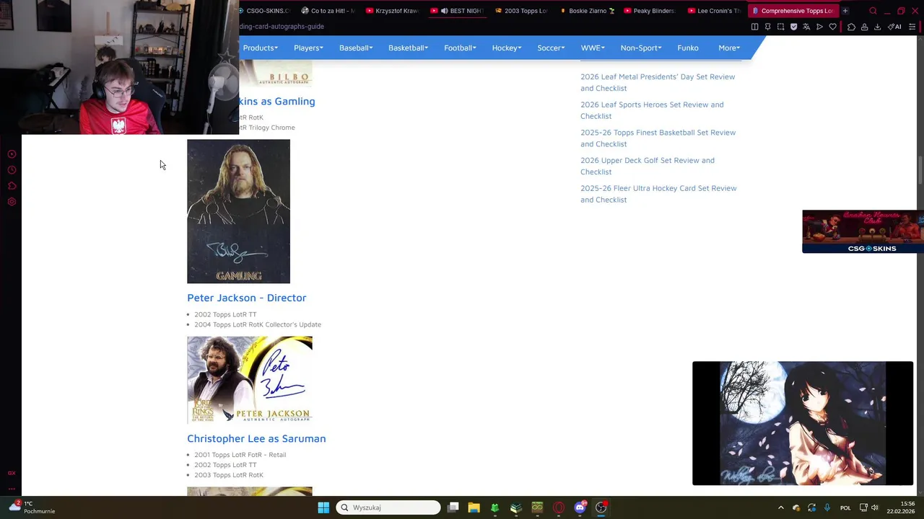Open the AI assistant button
Screen dimensions: 924x519
pos(894,27)
